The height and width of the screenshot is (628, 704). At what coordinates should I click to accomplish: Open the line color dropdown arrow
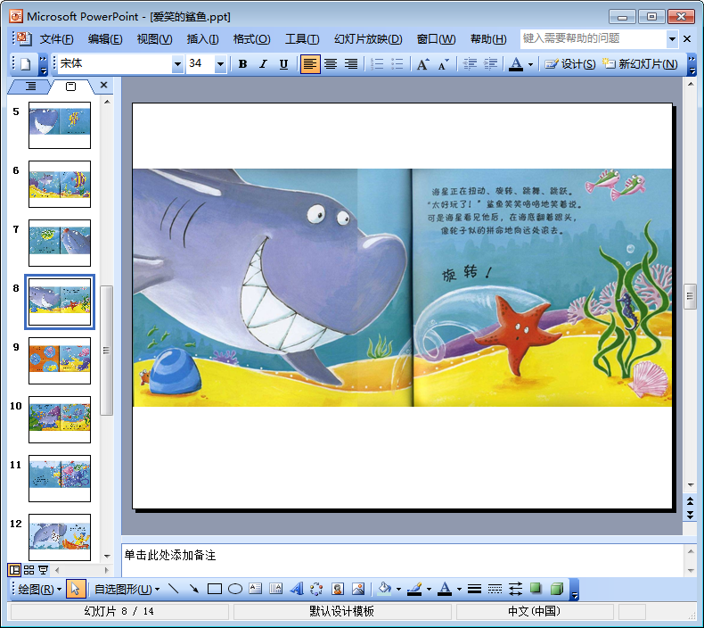430,590
